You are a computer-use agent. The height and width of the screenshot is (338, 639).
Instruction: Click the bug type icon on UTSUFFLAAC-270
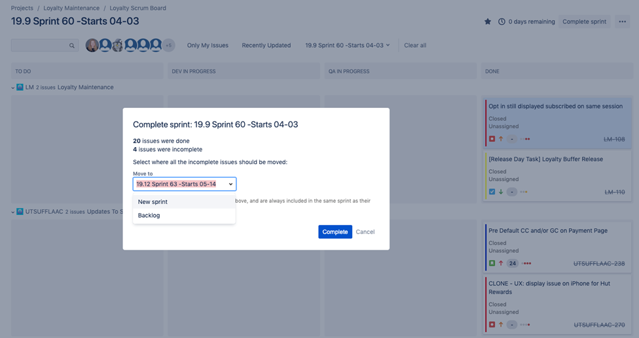(x=492, y=324)
